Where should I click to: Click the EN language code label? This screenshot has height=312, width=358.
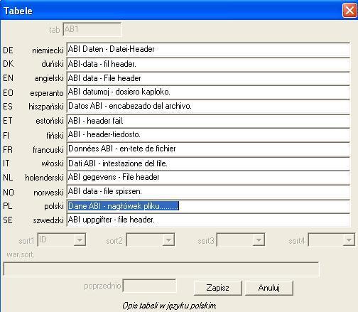8,78
